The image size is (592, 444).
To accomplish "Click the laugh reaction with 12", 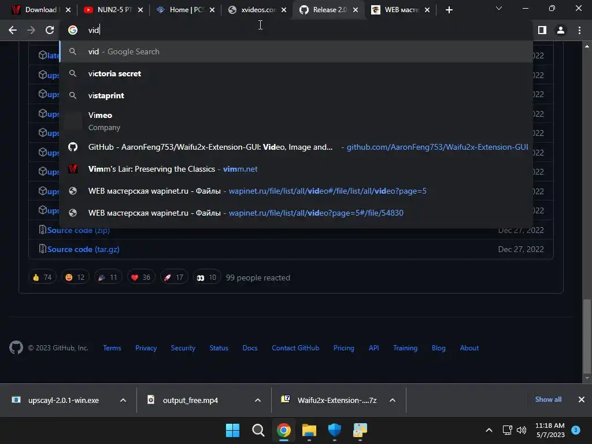I will [75, 277].
